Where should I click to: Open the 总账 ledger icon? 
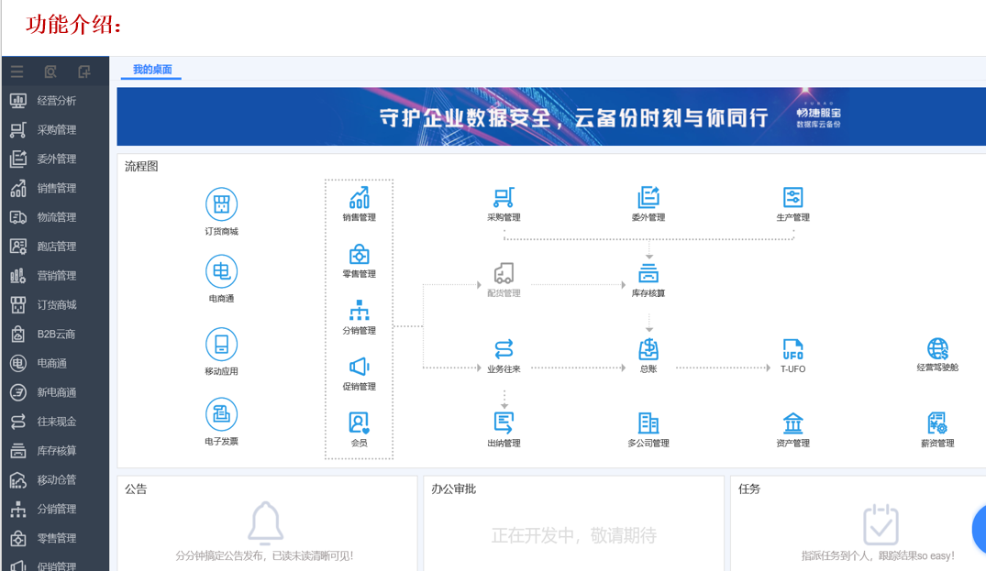point(648,349)
